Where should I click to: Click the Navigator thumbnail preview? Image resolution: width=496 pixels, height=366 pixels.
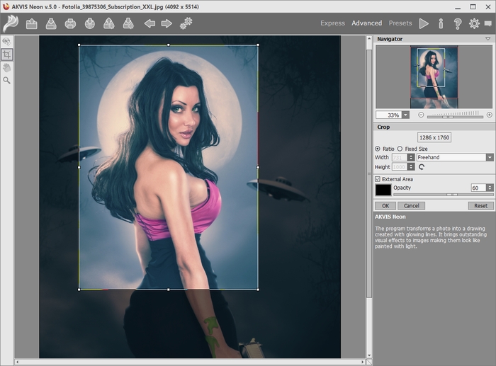pyautogui.click(x=434, y=77)
